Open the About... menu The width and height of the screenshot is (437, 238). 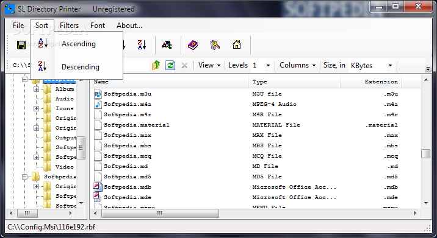(129, 26)
